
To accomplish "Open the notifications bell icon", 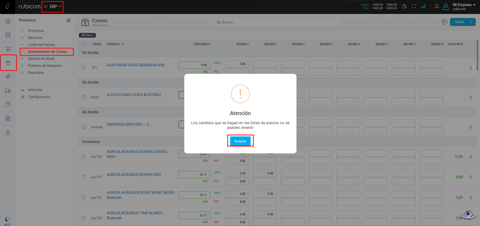I will 437,7.
